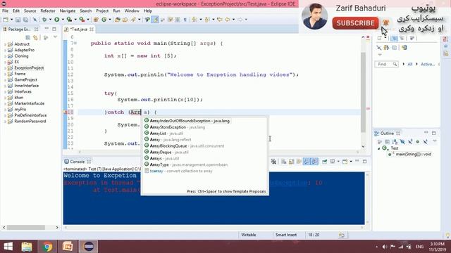Toggle the Categorized view in the task list panel
The image size is (451, 253).
[395, 38]
